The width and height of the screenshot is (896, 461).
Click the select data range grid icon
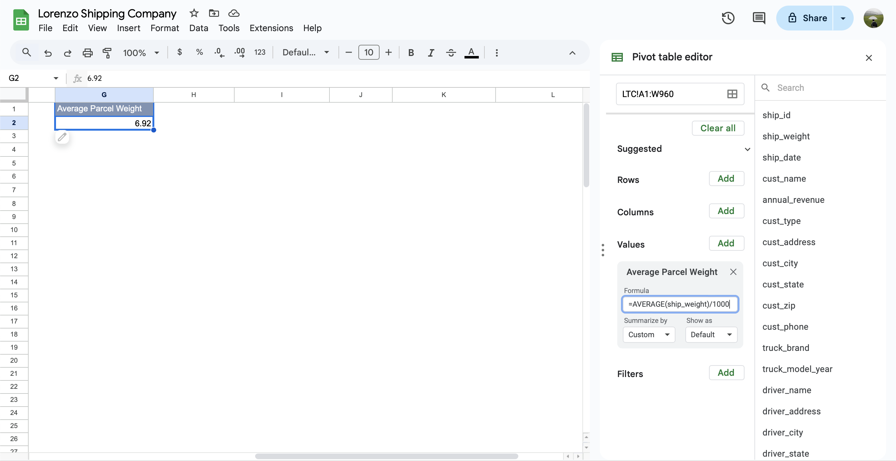tap(732, 94)
